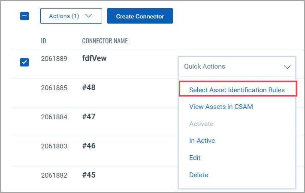Select View Assets in CSAM option
This screenshot has height=193, width=305.
(x=221, y=107)
